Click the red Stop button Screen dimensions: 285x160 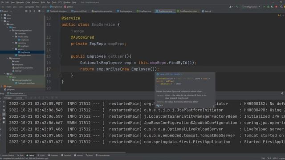[x=276, y=7]
